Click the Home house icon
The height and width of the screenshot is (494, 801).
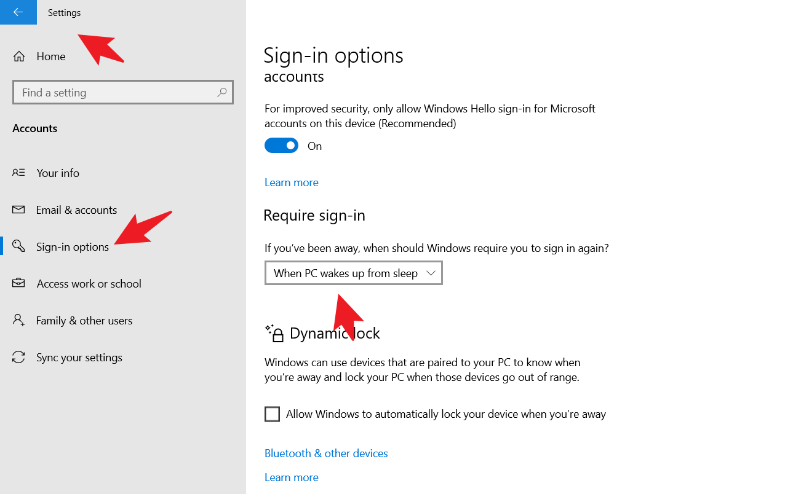pos(19,57)
